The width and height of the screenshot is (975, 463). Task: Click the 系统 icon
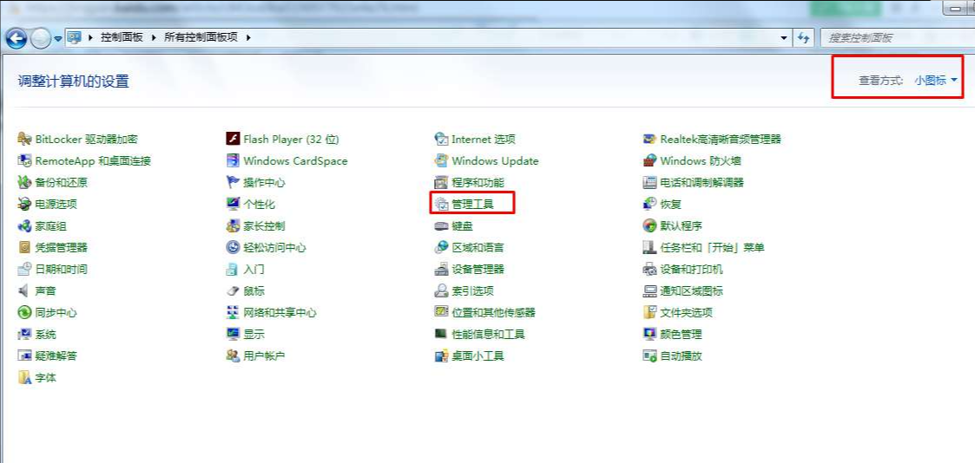click(x=25, y=334)
